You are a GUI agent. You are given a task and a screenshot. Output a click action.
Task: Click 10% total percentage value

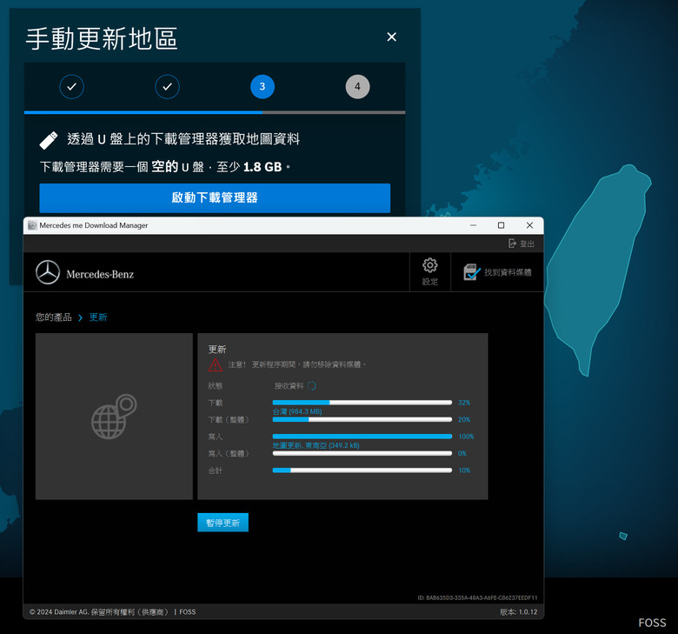[x=464, y=470]
